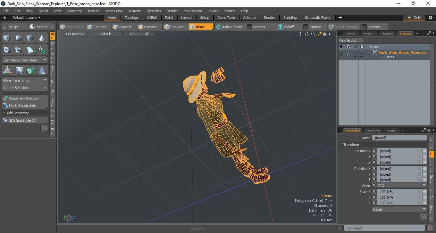Select the Sphere primitive tool
This screenshot has width=436, height=233.
click(x=19, y=38)
